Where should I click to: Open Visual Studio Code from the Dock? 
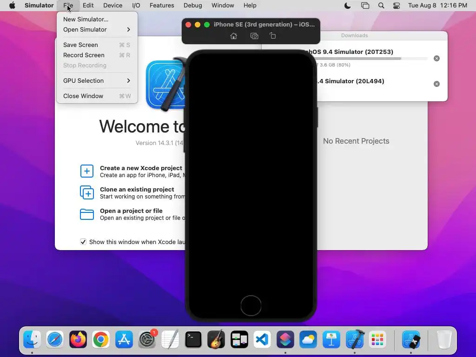pos(262,339)
